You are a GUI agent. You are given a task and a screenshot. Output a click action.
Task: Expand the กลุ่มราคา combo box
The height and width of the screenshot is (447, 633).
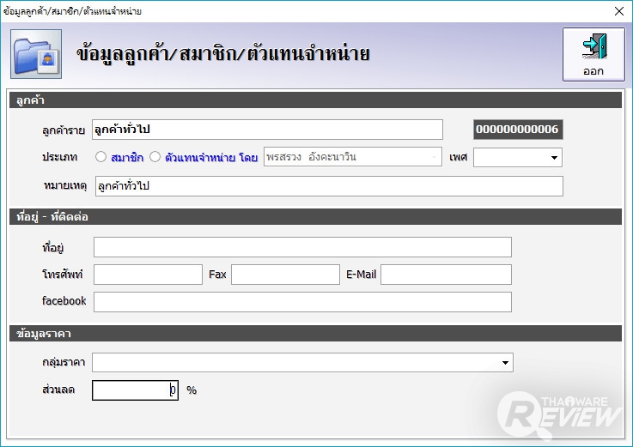point(303,362)
